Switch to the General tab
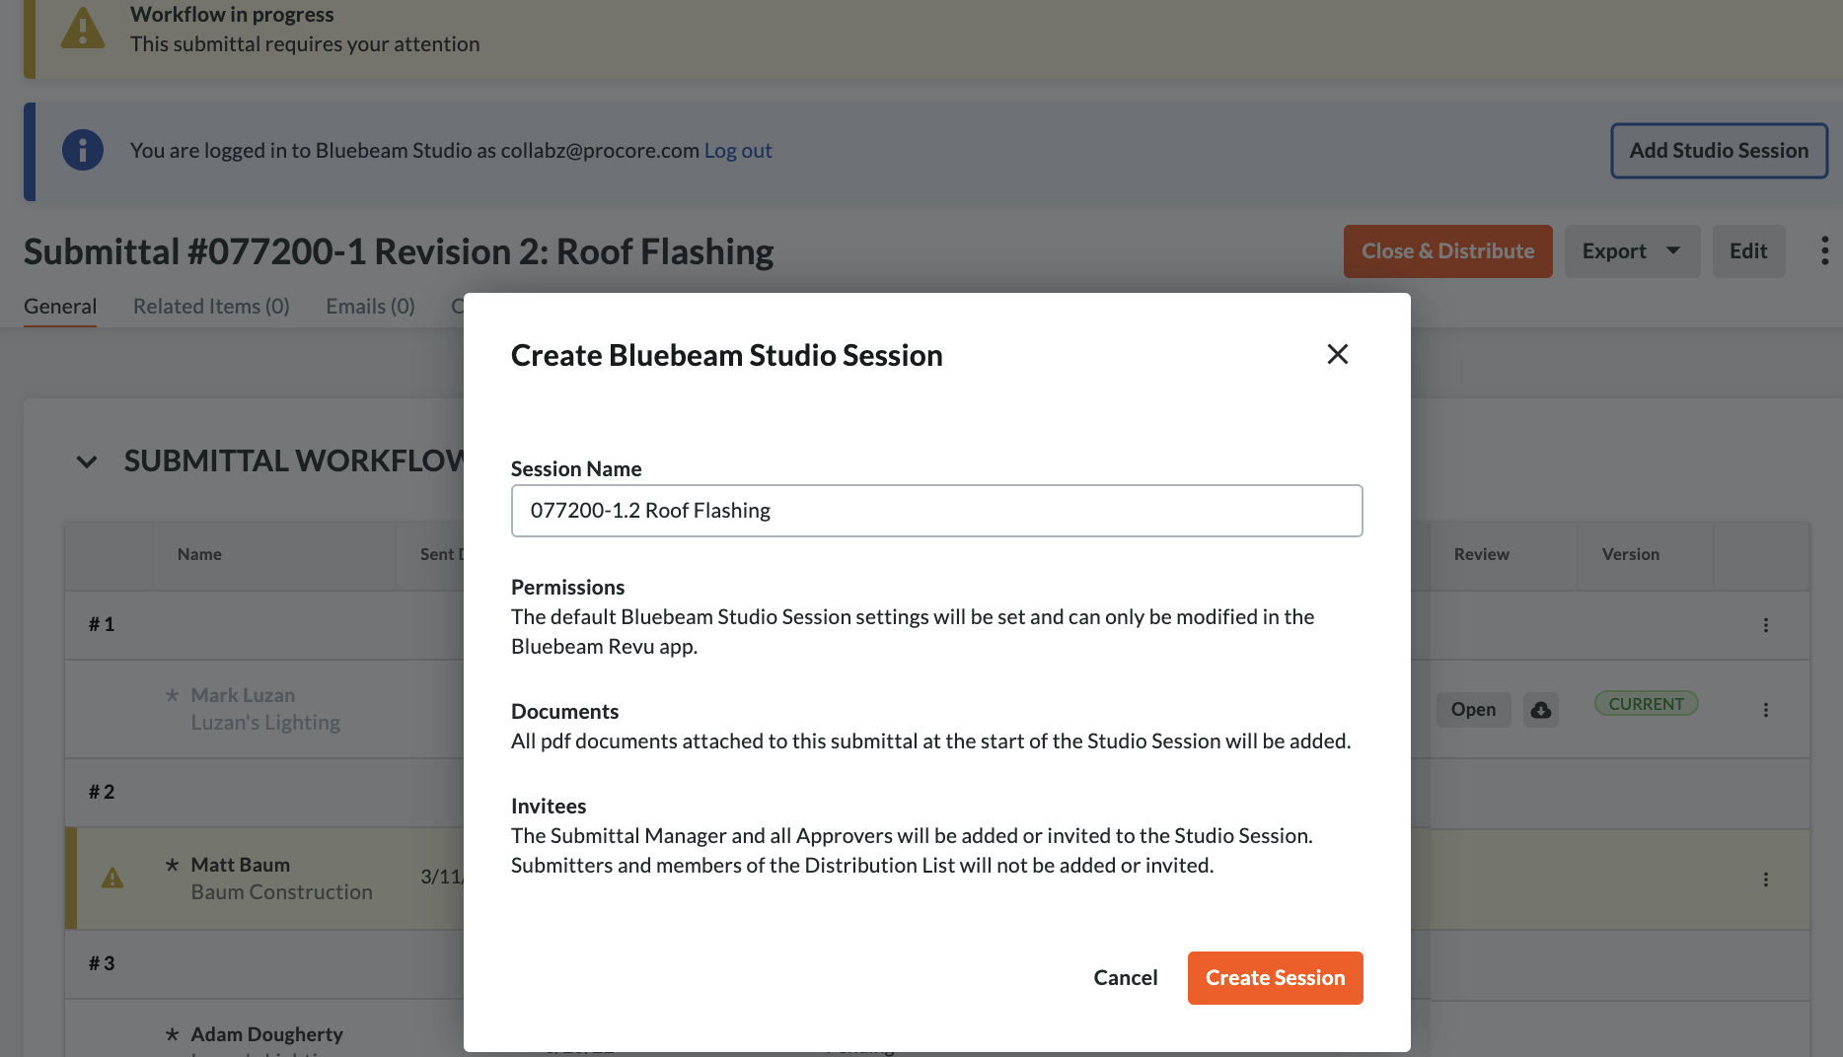This screenshot has width=1843, height=1057. (x=60, y=307)
